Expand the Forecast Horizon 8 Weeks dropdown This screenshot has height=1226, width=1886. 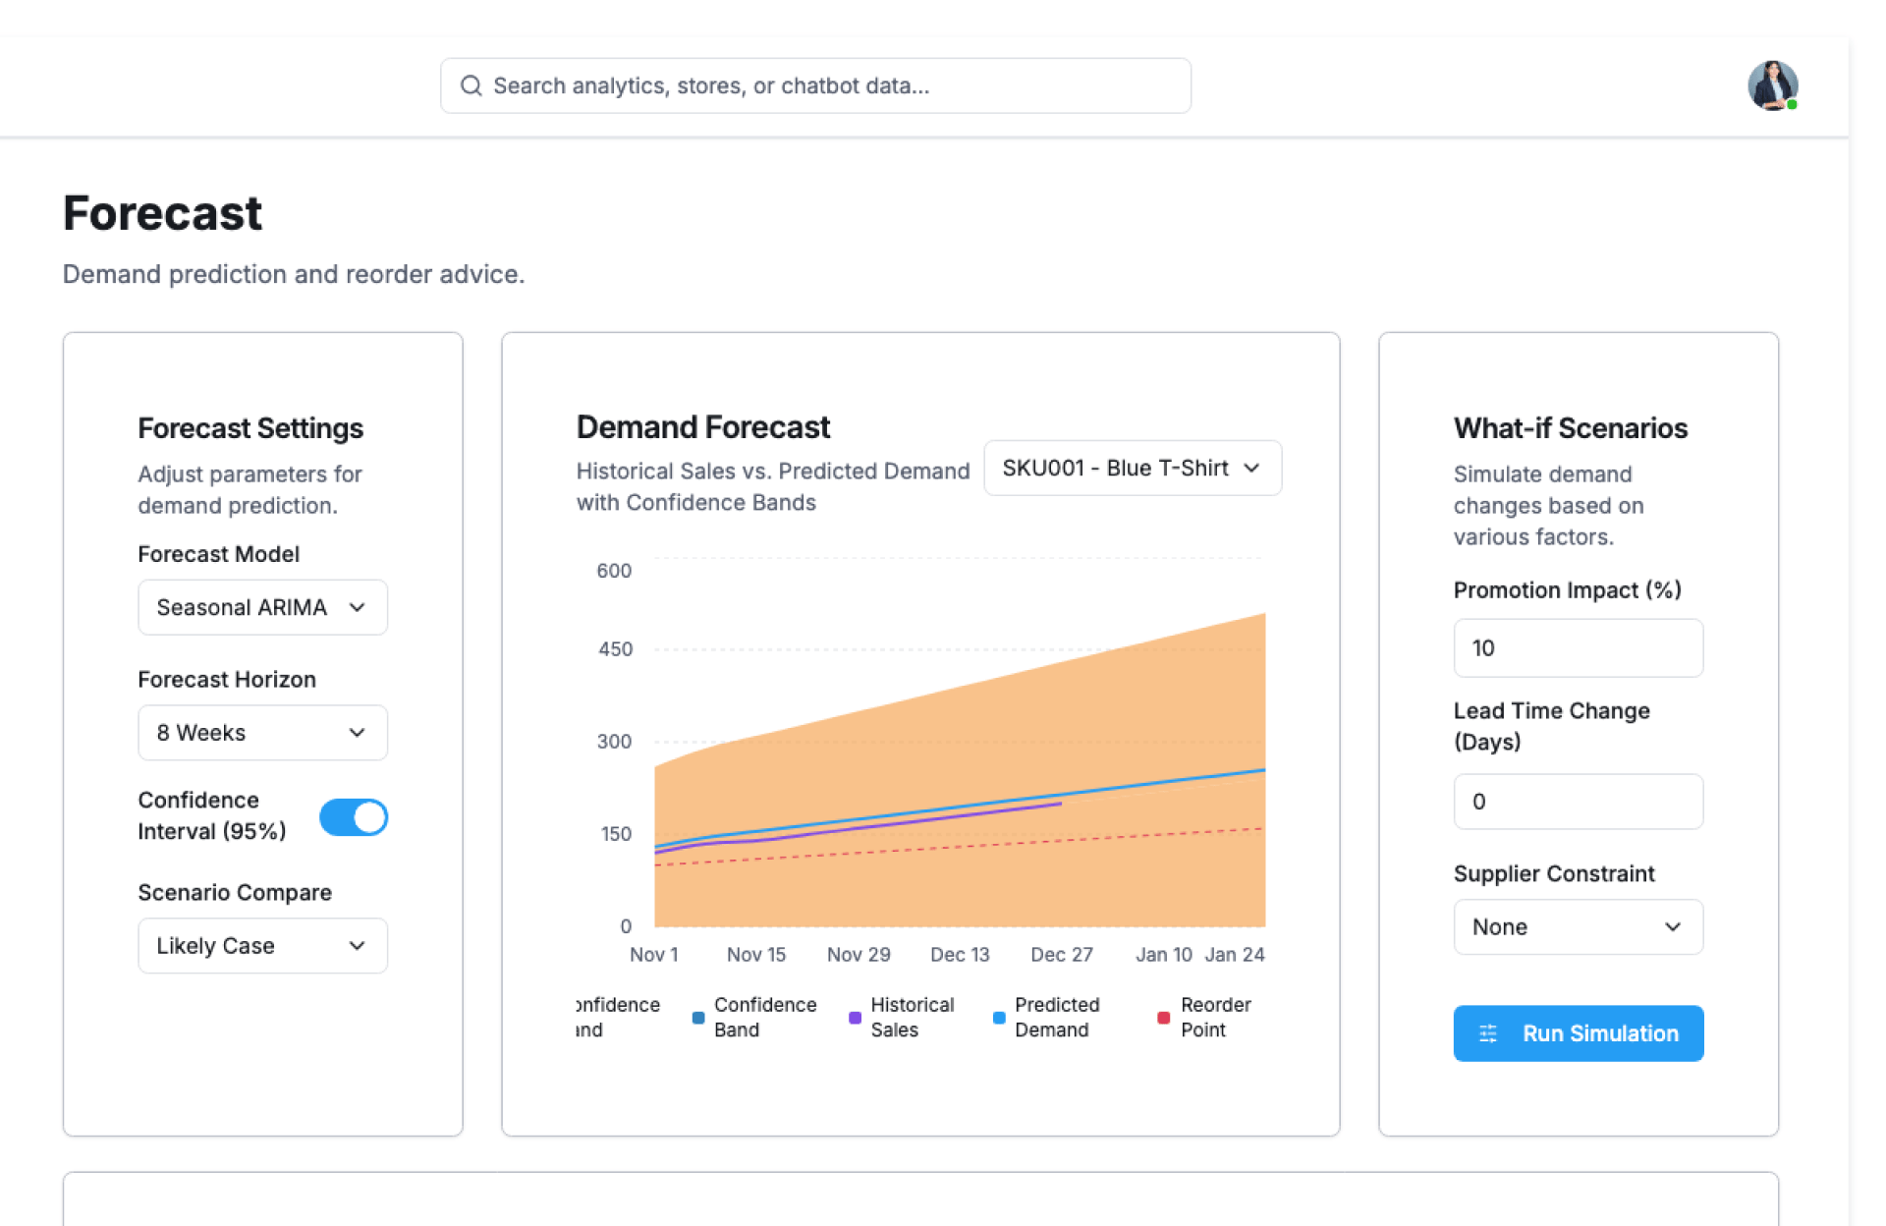coord(262,733)
